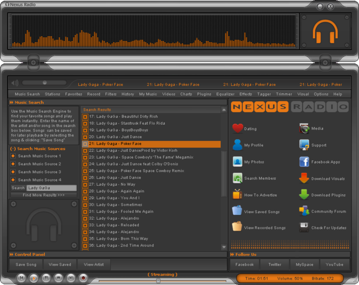
Task: Open the Support monitor icon
Action: pos(304,145)
